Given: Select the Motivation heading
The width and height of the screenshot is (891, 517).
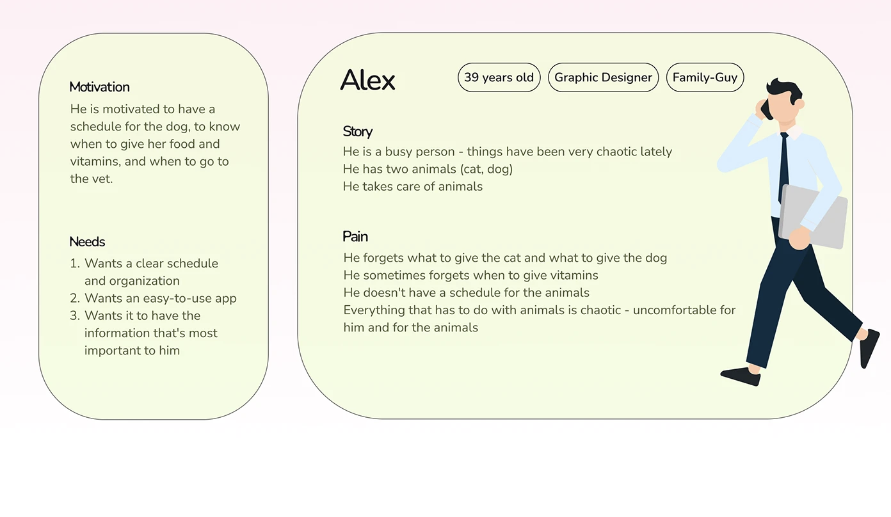Looking at the screenshot, I should pos(99,87).
